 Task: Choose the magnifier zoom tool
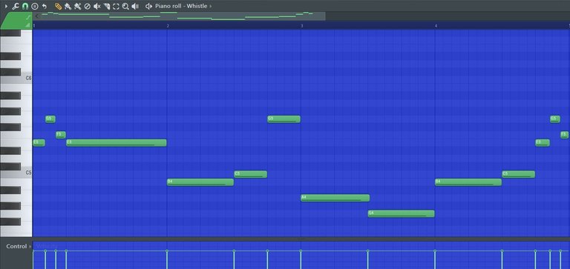(125, 6)
